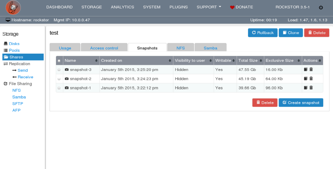Open Pools in the storage sidebar
333x169 pixels.
click(x=14, y=50)
